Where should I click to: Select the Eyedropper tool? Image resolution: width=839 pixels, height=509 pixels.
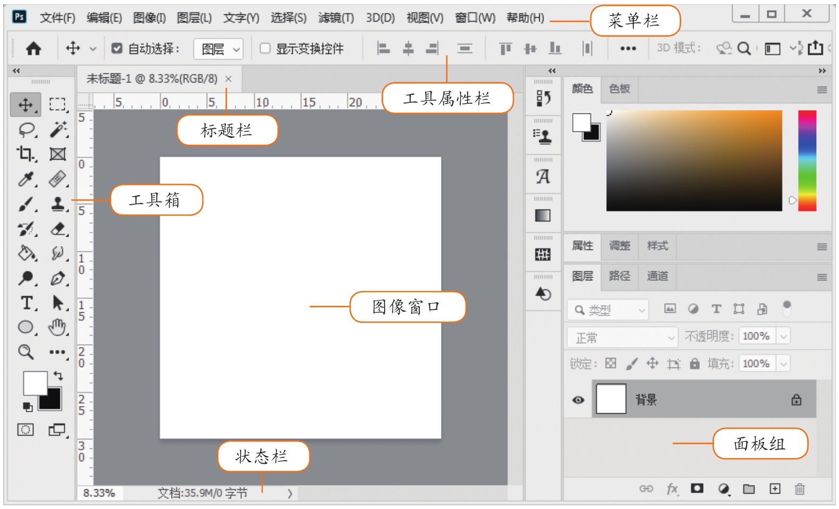coord(26,179)
